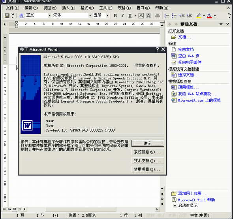Show more toolbar buttons after Save
The height and width of the screenshot is (219, 233).
click(13, 16)
